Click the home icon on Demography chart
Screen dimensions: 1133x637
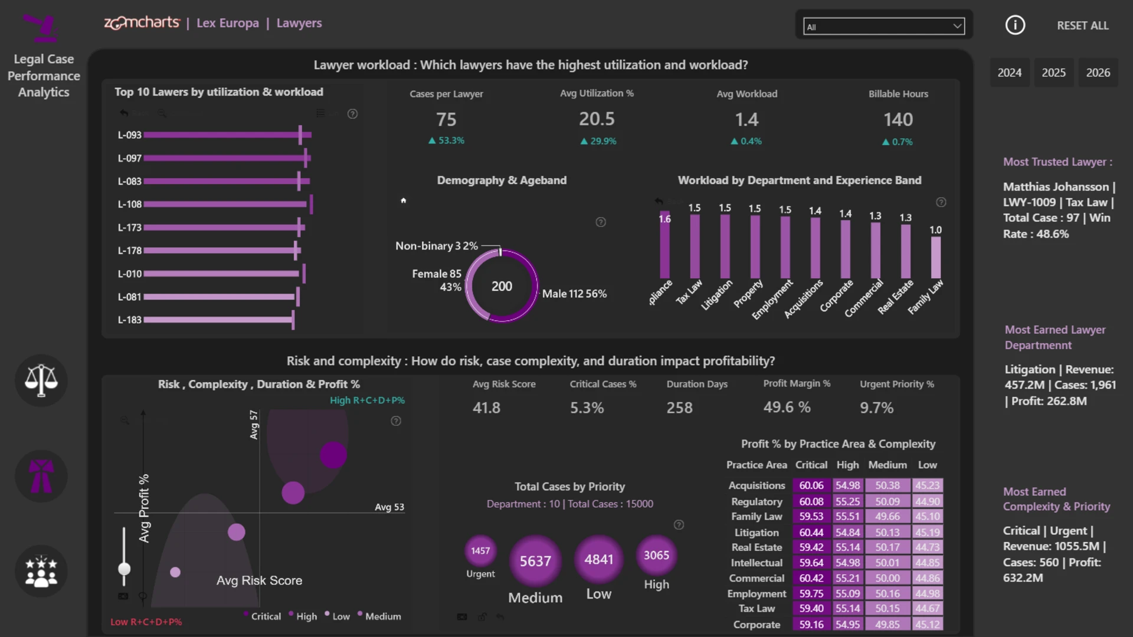[x=404, y=201]
